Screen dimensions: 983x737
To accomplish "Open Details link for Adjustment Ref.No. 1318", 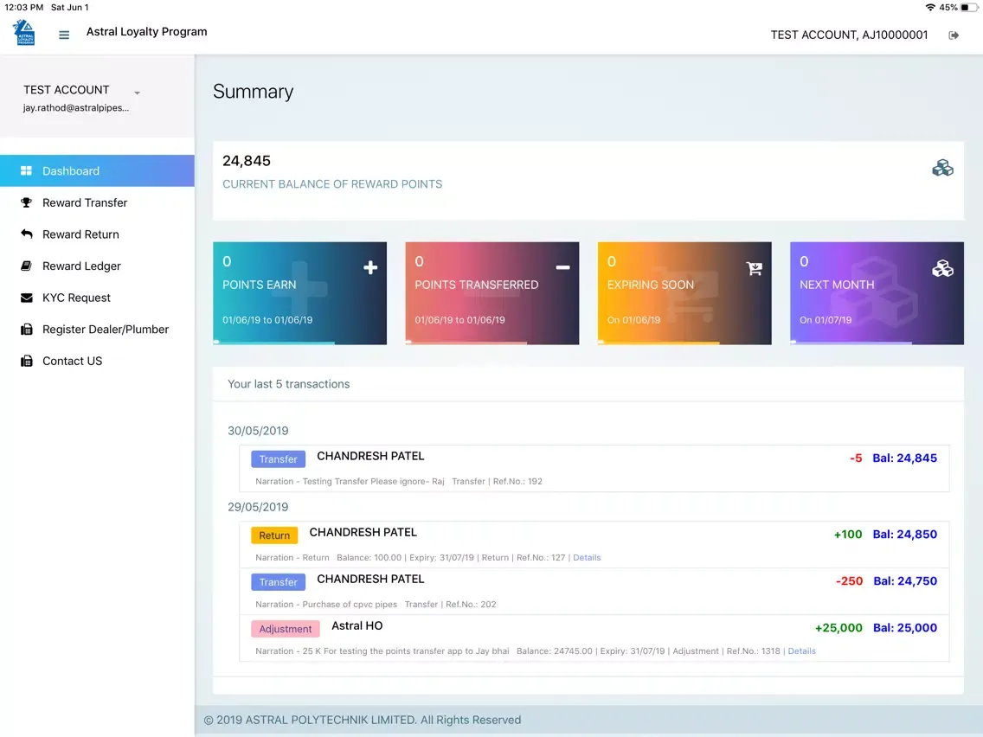I will [801, 651].
